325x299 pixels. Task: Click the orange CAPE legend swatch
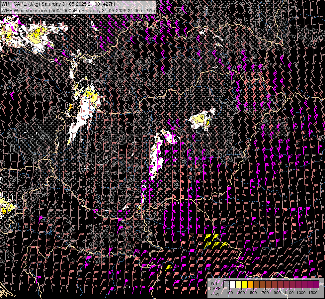click(x=250, y=284)
